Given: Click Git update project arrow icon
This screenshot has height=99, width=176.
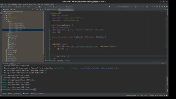Looking at the screenshot, I should [x=150, y=7].
